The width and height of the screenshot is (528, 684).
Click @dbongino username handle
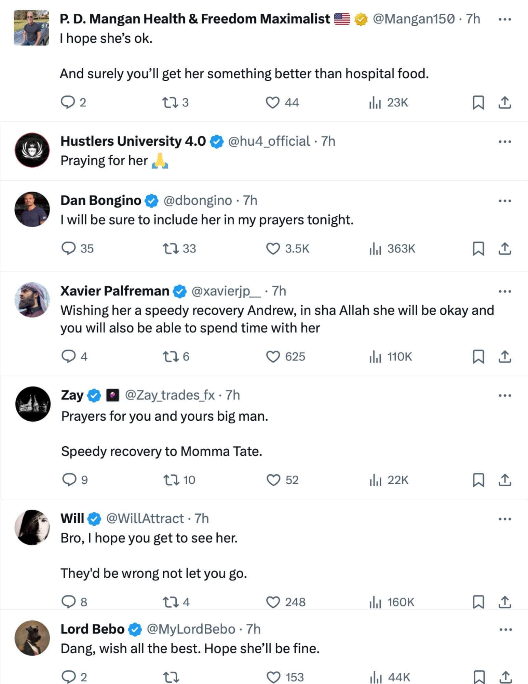[198, 201]
